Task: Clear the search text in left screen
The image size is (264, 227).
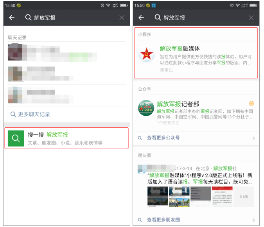Action: tap(122, 18)
